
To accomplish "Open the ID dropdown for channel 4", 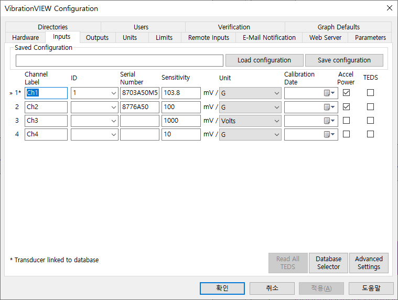I will (x=113, y=134).
